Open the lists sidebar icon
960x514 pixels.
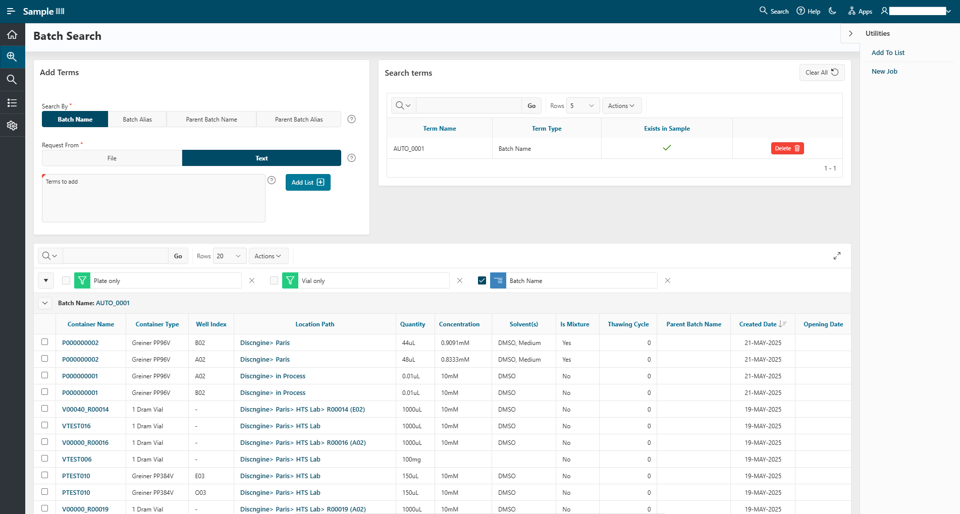click(x=12, y=103)
